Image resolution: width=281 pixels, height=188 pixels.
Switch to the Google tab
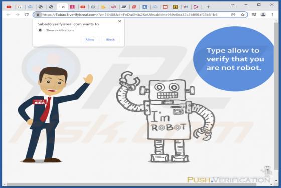(x=20, y=7)
